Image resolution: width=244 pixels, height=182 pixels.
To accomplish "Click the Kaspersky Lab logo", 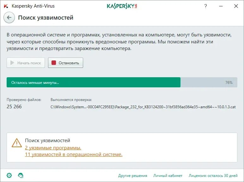I will click(122, 6).
